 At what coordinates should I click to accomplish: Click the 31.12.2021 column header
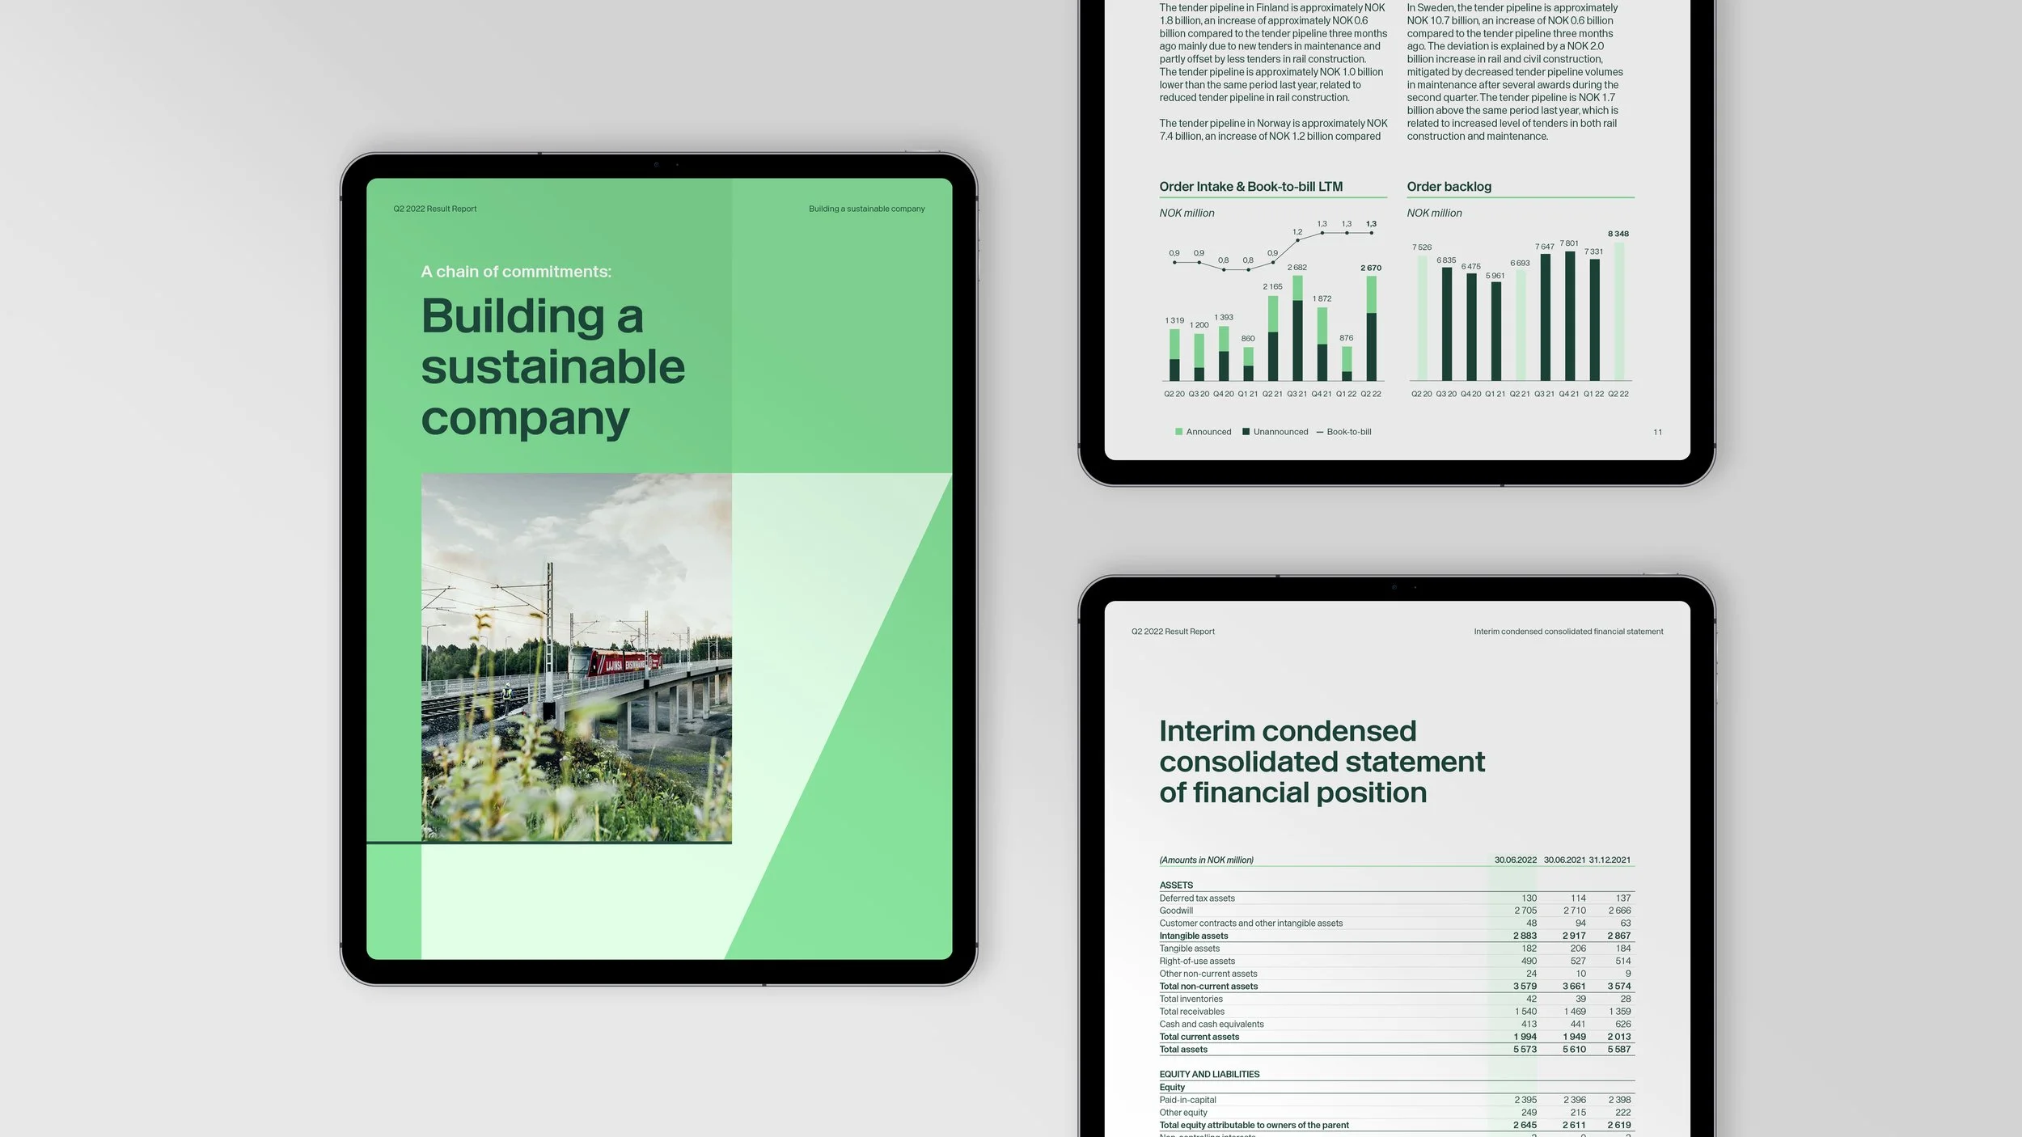[1609, 860]
